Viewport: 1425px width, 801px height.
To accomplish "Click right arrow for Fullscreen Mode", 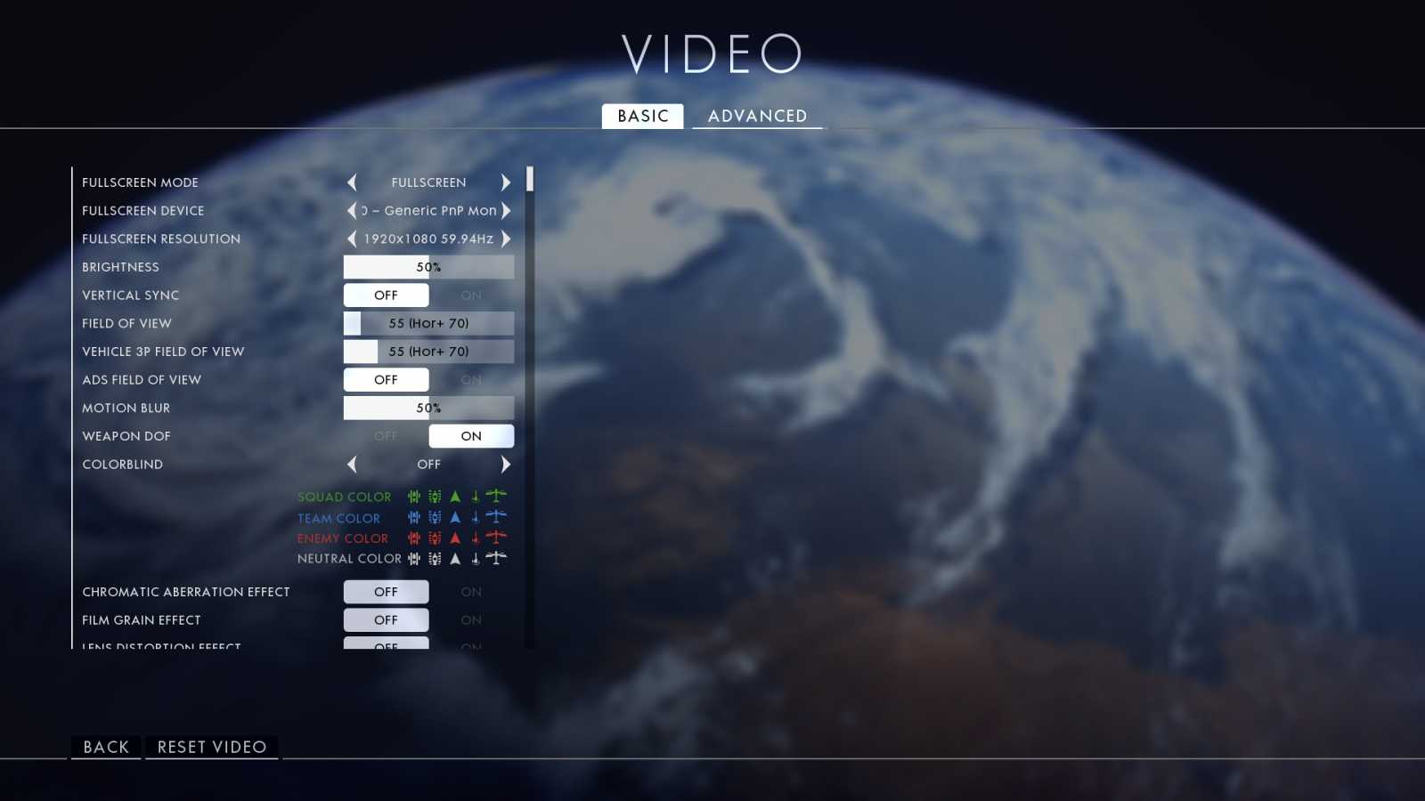I will 506,182.
